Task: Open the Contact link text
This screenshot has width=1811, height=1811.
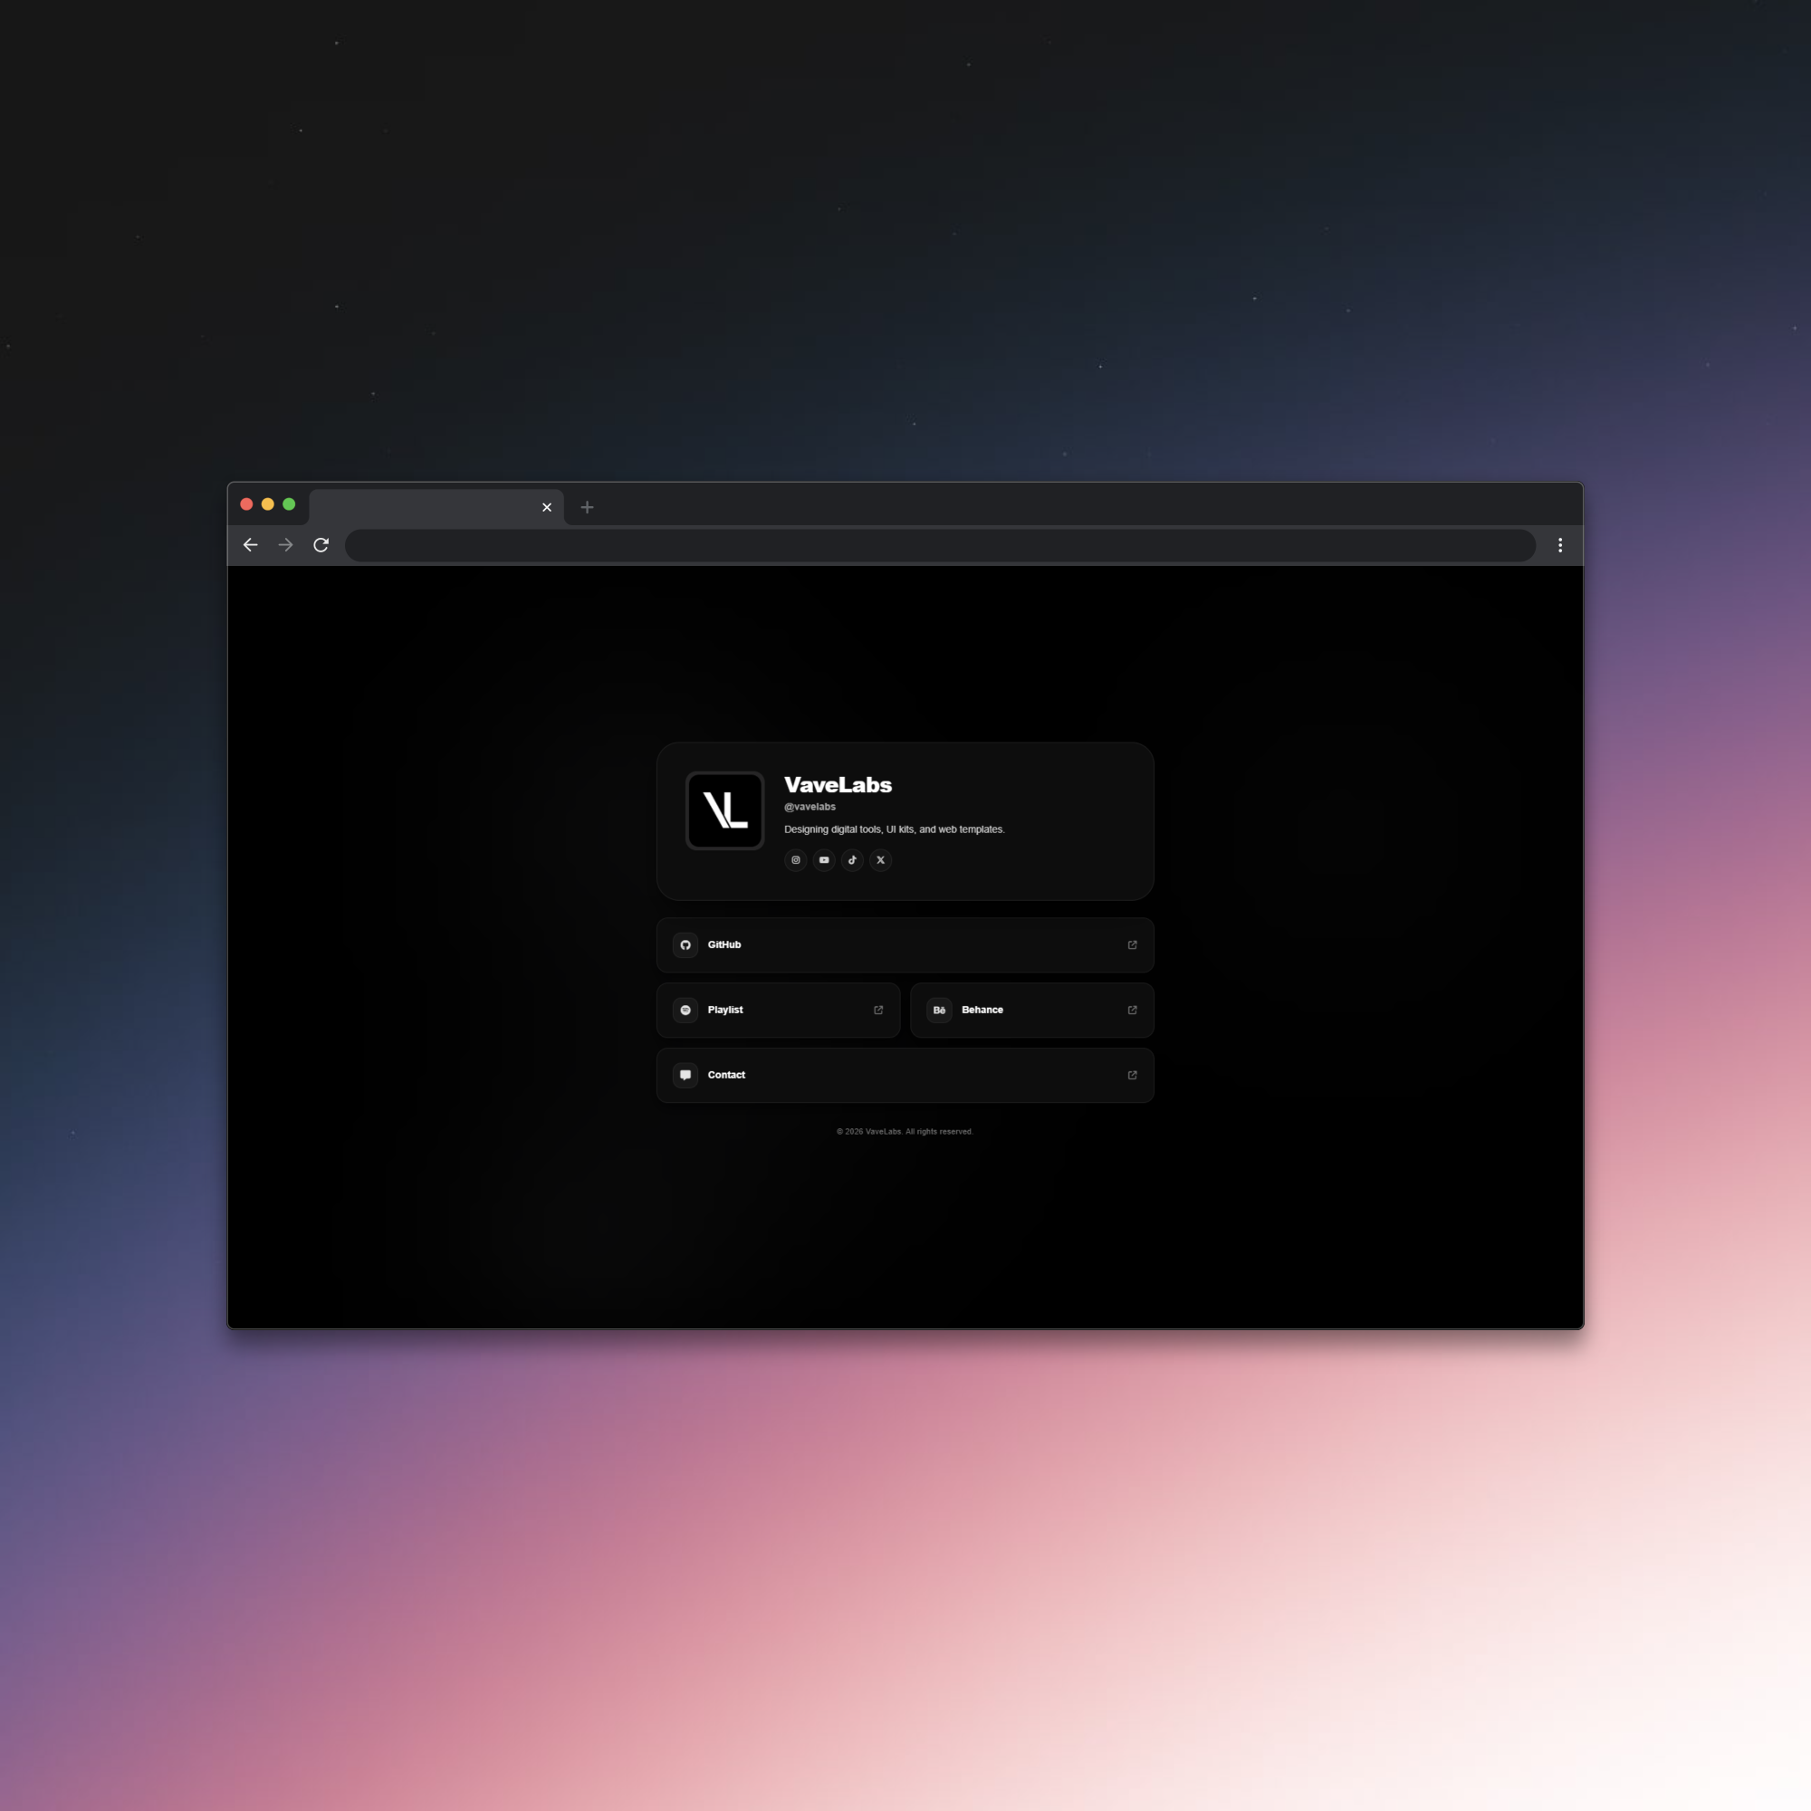Action: (x=726, y=1075)
